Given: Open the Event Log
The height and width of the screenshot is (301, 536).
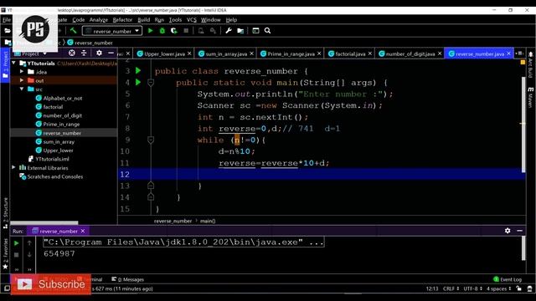Looking at the screenshot, I should click(508, 279).
